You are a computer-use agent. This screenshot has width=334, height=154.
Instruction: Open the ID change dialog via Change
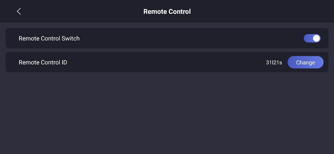click(x=305, y=63)
